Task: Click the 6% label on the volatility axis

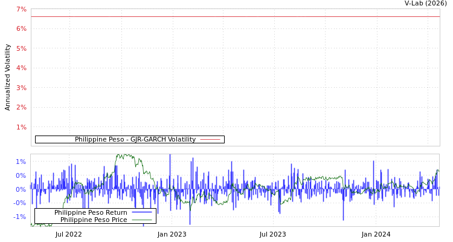Action: 21,29
